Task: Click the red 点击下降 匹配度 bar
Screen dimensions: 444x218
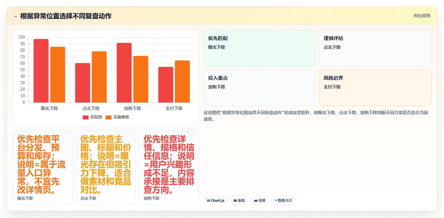Action: click(x=82, y=83)
